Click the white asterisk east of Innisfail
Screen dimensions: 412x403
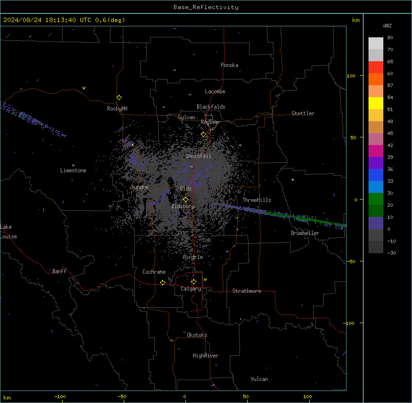[x=240, y=145]
